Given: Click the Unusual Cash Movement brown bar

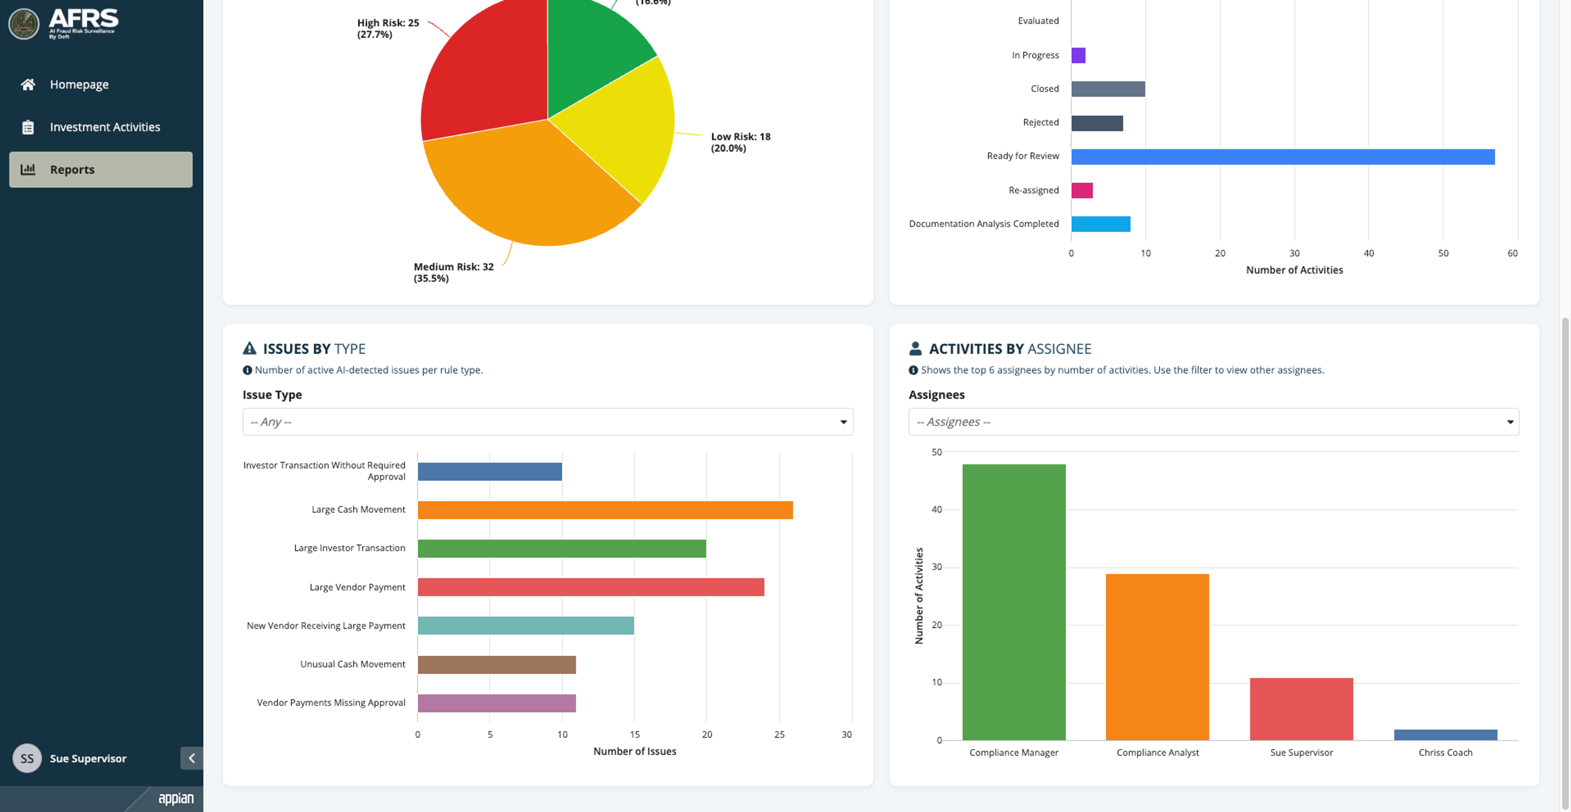Looking at the screenshot, I should 496,664.
